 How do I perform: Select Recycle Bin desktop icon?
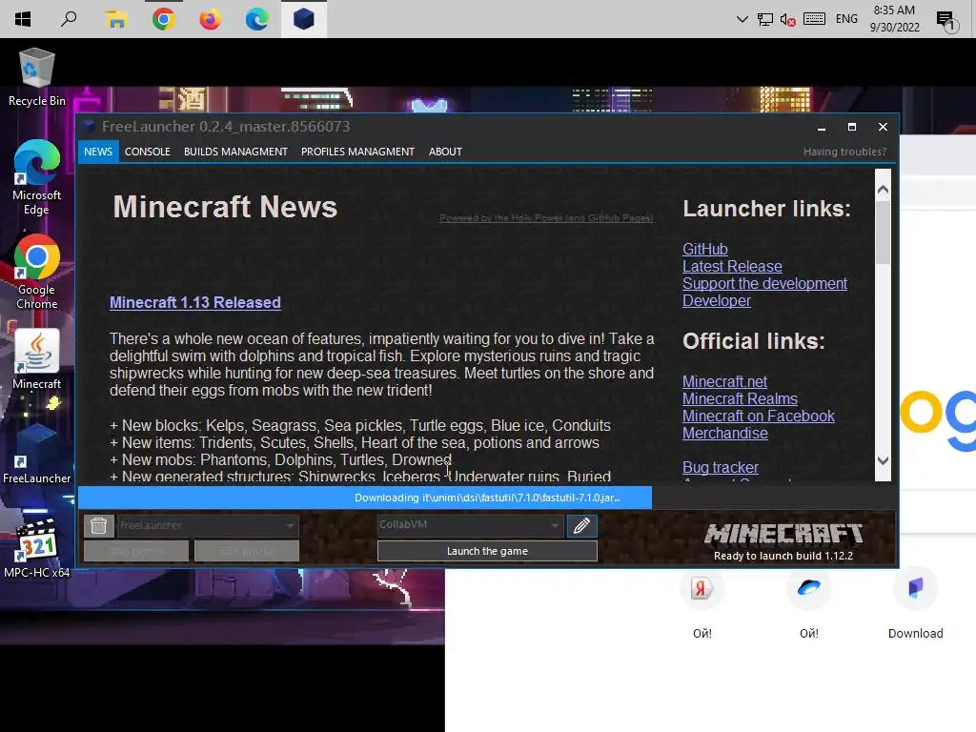(37, 77)
